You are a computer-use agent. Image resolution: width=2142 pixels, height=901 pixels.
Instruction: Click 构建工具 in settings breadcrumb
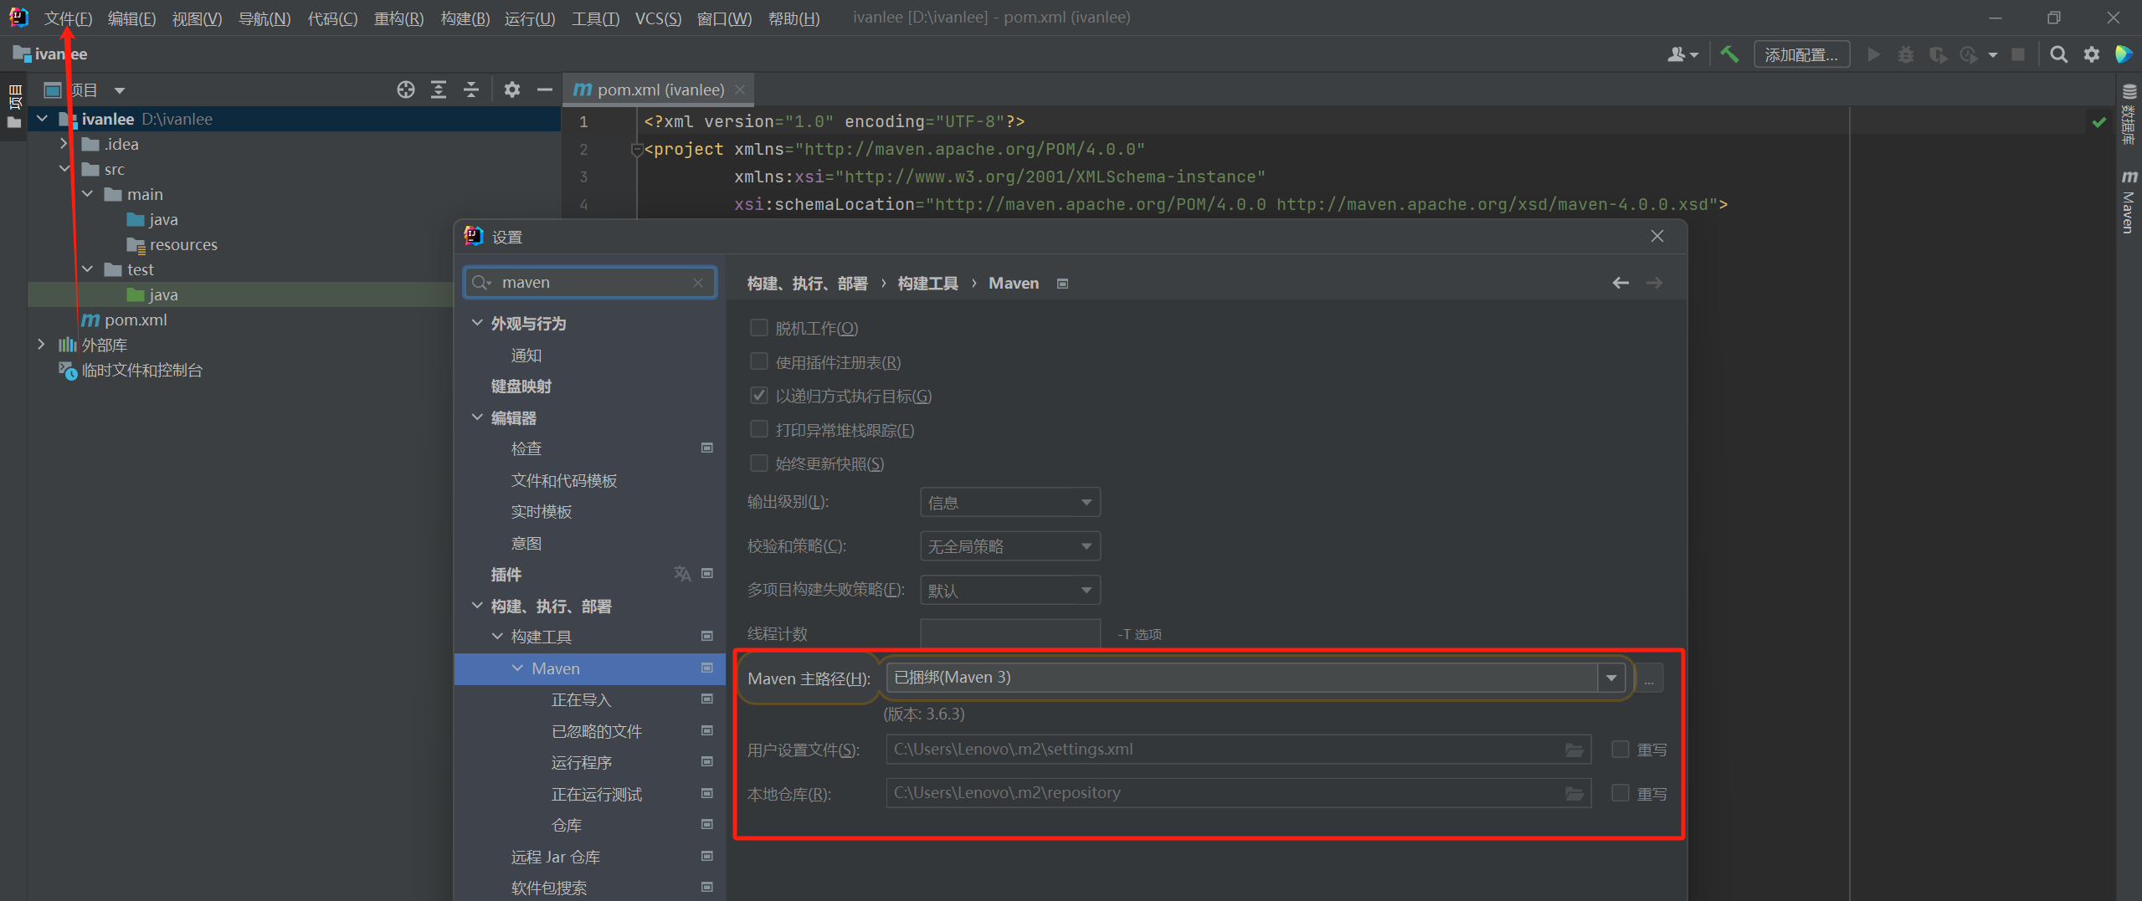coord(927,284)
